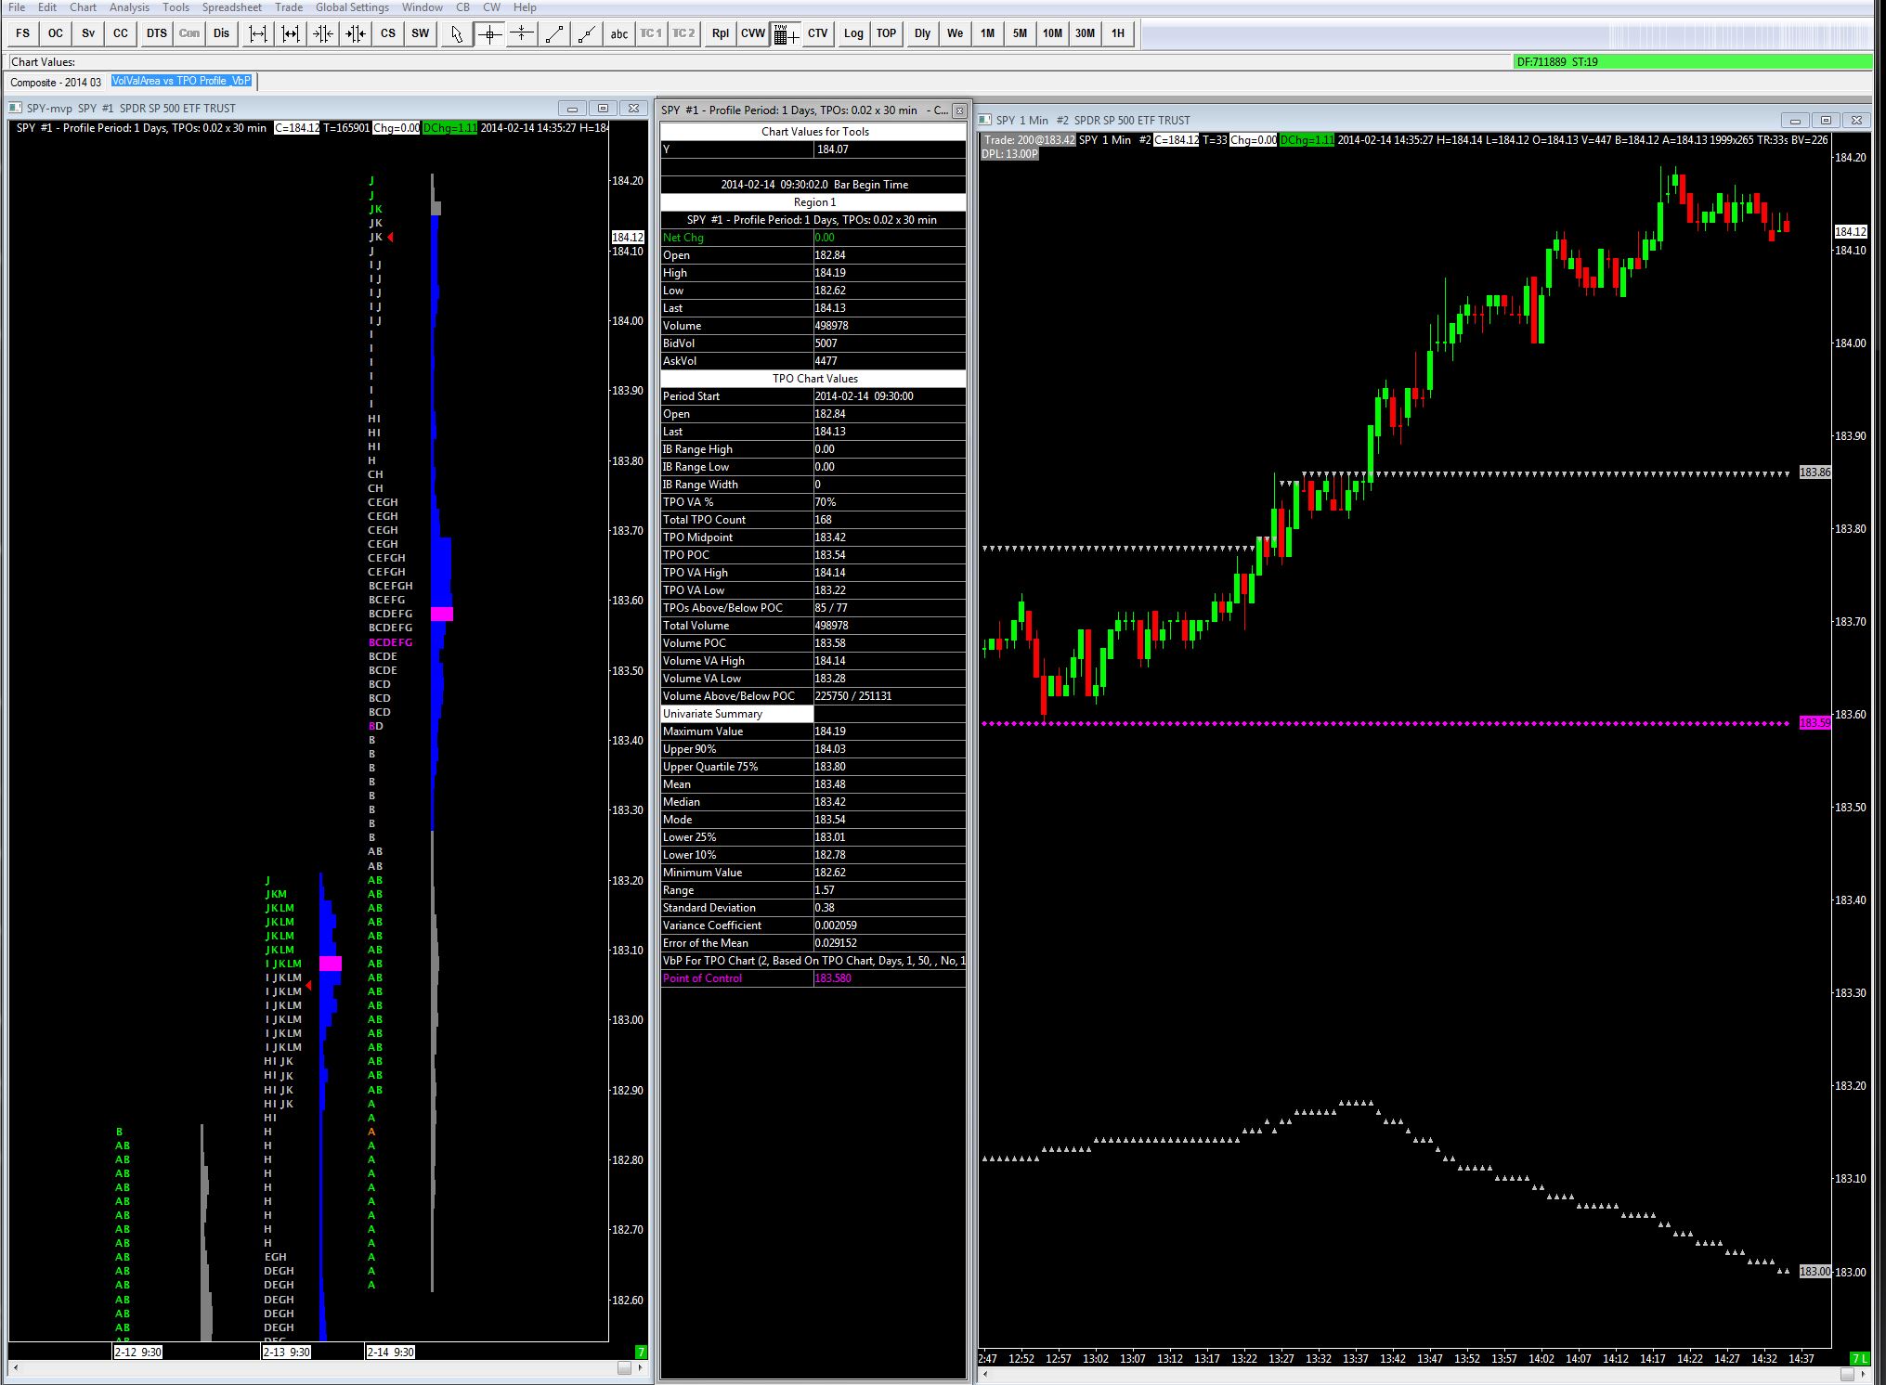Image resolution: width=1886 pixels, height=1385 pixels.
Task: Switch to Composite - 2014 03 tab
Action: point(56,82)
